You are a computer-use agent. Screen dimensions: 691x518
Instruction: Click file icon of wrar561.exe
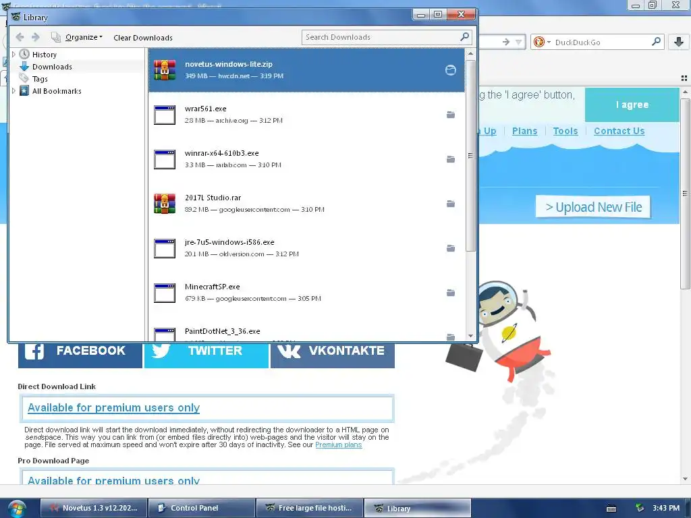[x=165, y=115]
